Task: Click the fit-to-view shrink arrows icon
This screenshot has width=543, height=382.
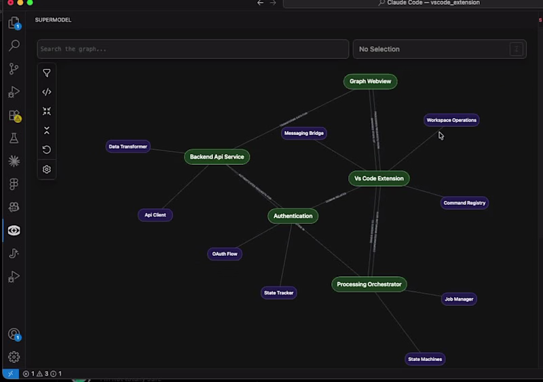Action: [47, 111]
